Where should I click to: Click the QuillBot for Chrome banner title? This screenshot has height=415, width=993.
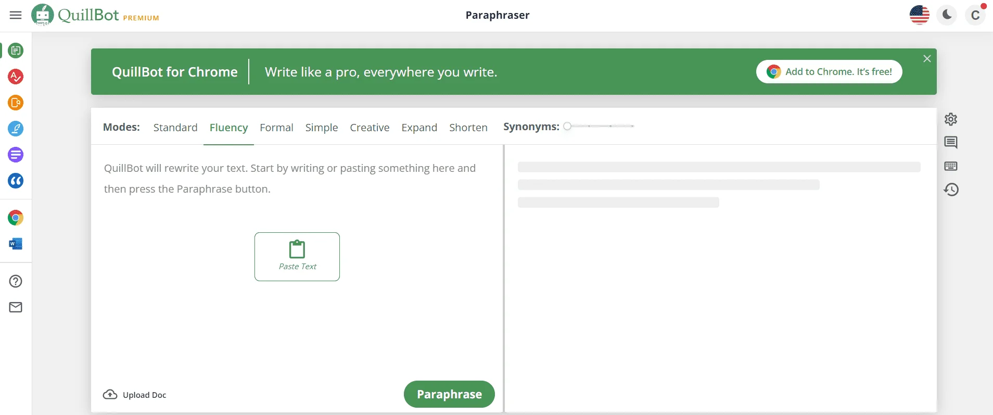pos(175,72)
